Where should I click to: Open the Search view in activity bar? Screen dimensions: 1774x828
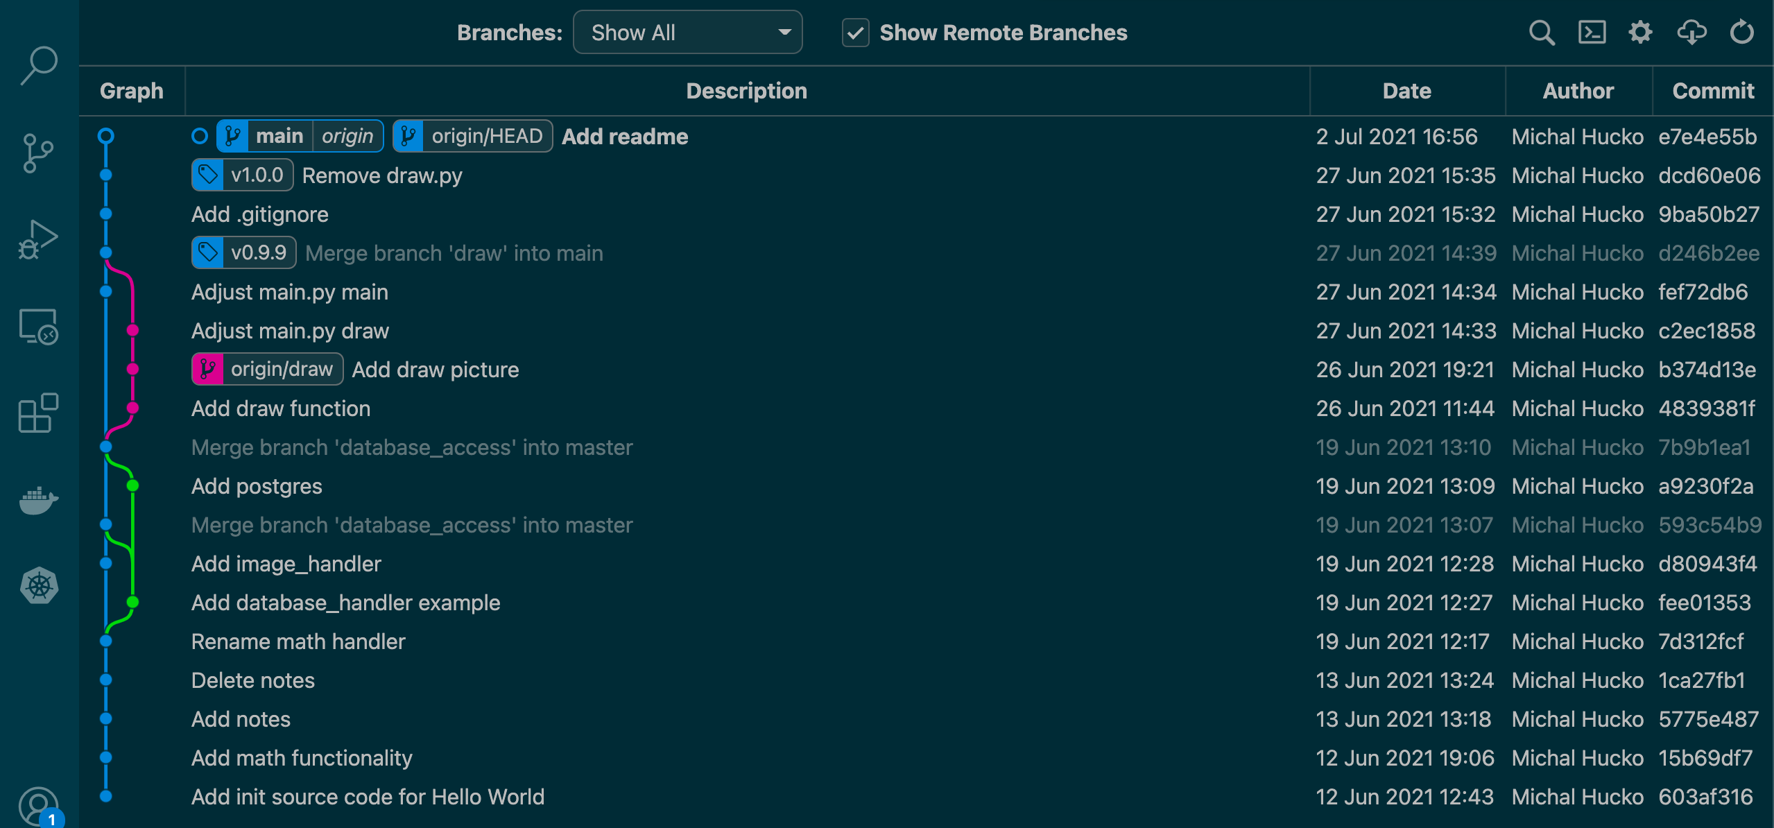pyautogui.click(x=39, y=65)
